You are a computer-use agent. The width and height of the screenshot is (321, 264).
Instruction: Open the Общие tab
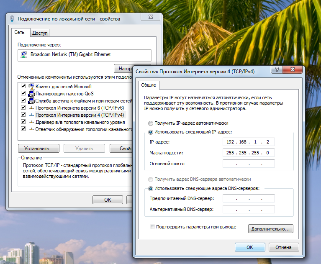[x=148, y=85]
